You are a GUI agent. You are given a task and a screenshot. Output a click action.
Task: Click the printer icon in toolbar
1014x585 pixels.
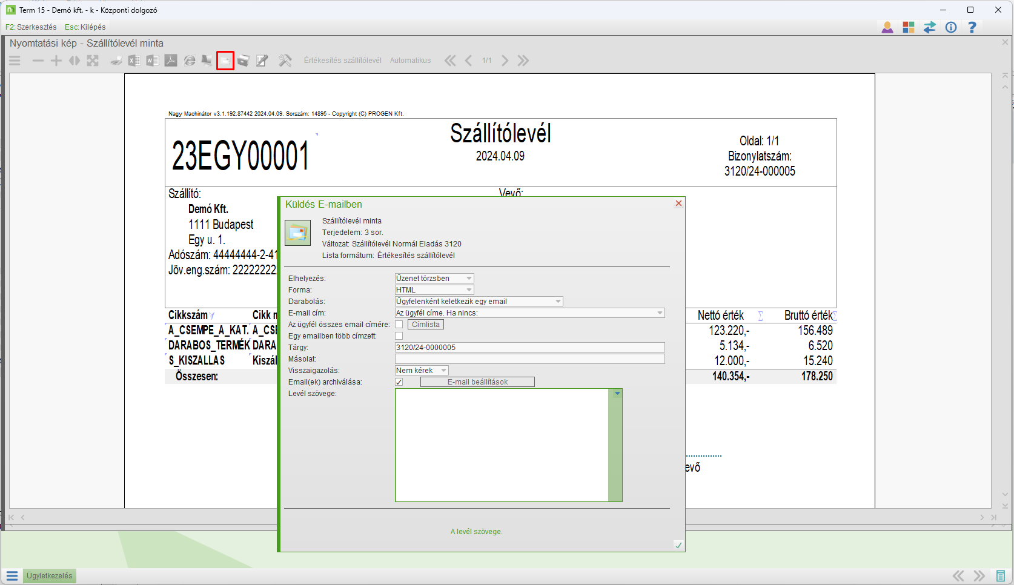[116, 61]
